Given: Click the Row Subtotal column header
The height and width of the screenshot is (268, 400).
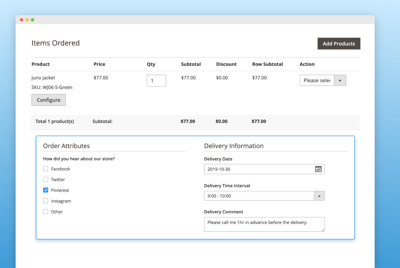Looking at the screenshot, I should 267,64.
